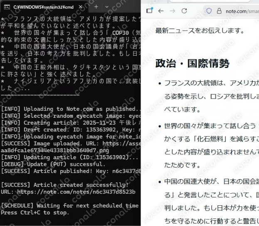This screenshot has height=226, width=259.
Task: Click the cmd terminal icon in the tab
Action: pyautogui.click(x=7, y=7)
